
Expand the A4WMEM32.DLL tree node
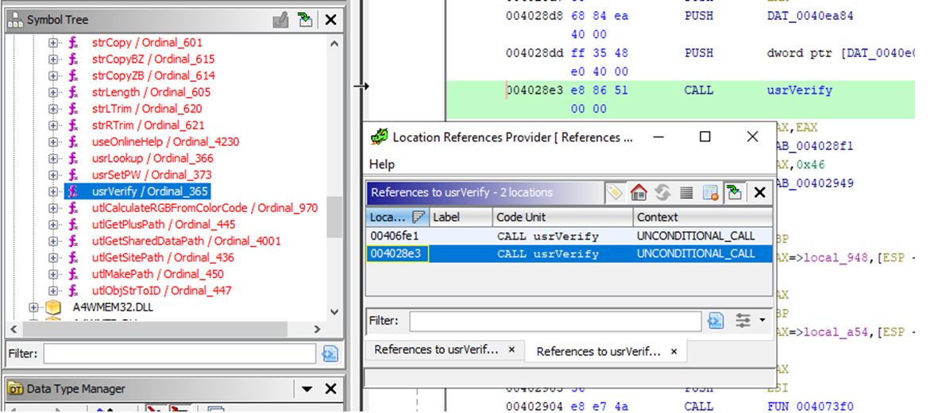point(34,307)
